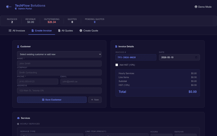Click the Services briefcase icon
Image resolution: width=217 pixels, height=136 pixels.
tap(18, 118)
